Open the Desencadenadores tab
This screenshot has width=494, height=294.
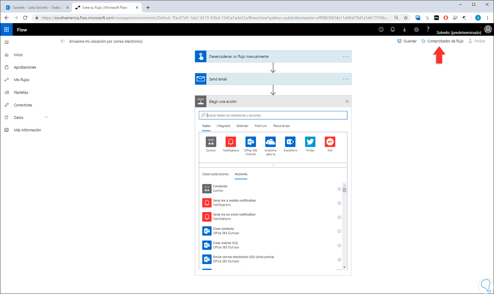pos(216,174)
